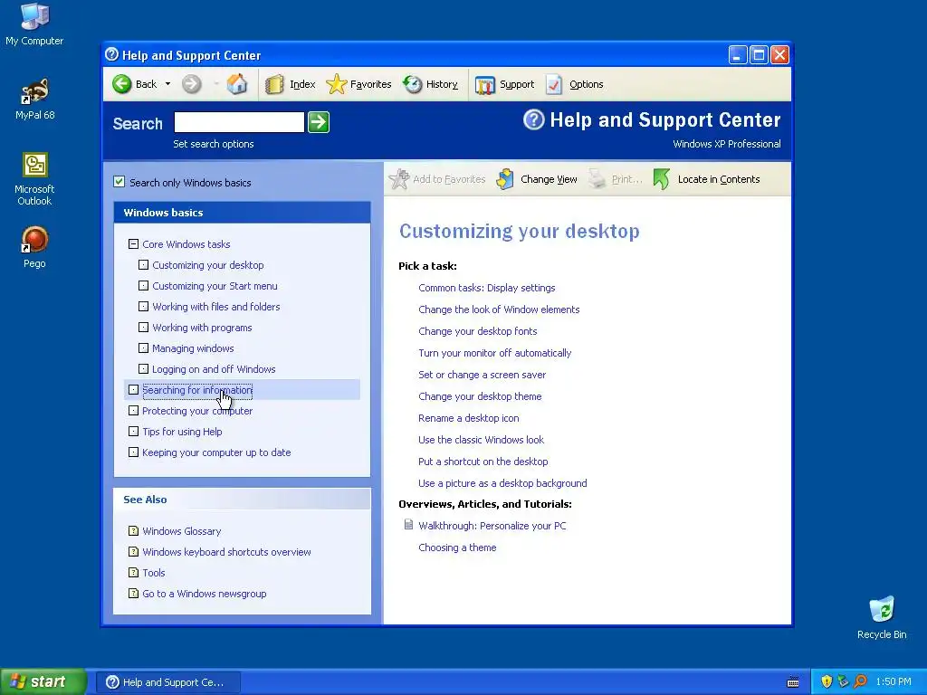Image resolution: width=927 pixels, height=695 pixels.
Task: Click inside the Search text field
Action: coord(239,122)
